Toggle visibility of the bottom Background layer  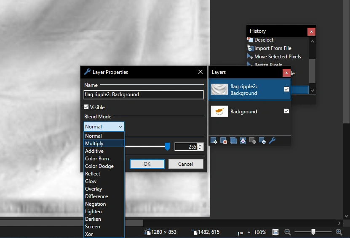(x=286, y=111)
